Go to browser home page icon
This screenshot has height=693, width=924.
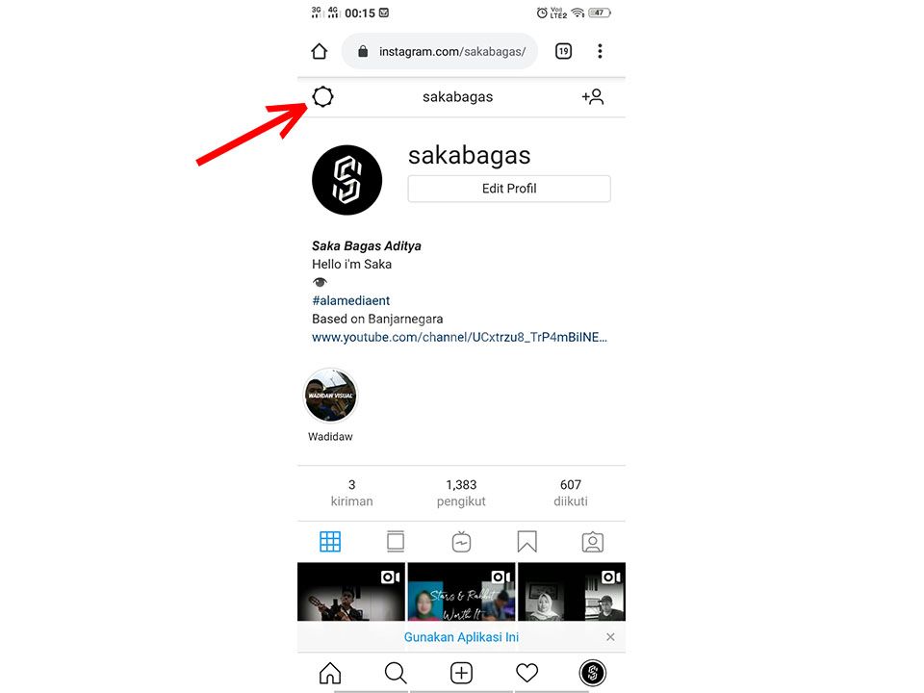coord(320,51)
